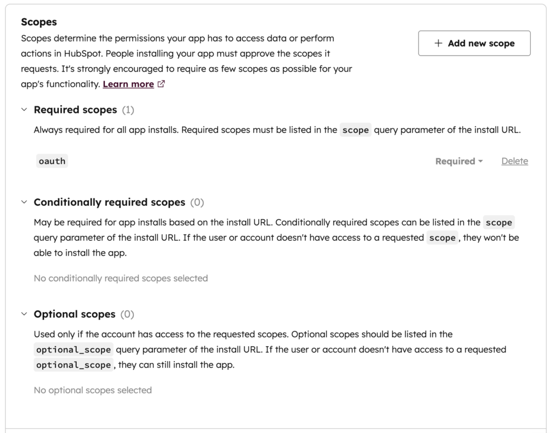Click the plus icon on Add new scope
The width and height of the screenshot is (553, 433).
(x=439, y=43)
